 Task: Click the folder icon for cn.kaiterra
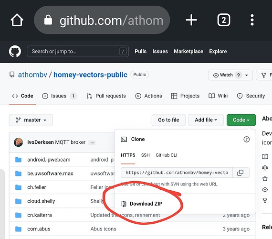pos(18,215)
